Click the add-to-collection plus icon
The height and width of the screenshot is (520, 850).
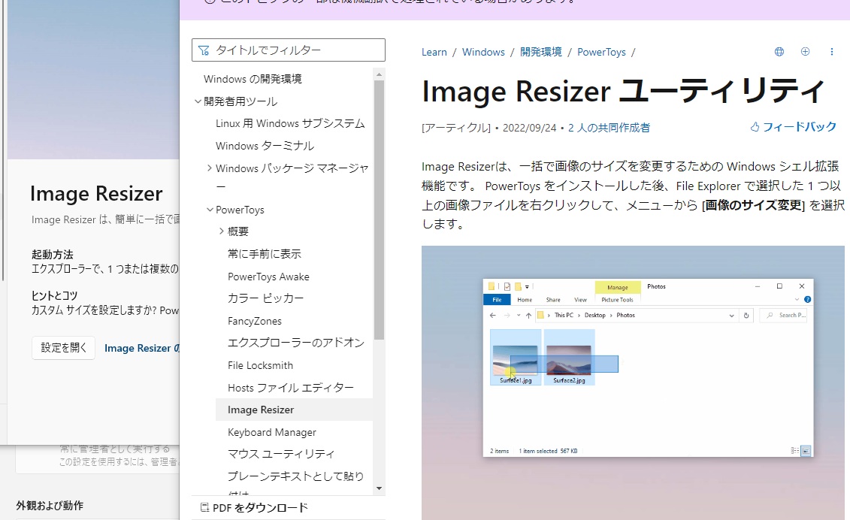click(x=805, y=51)
